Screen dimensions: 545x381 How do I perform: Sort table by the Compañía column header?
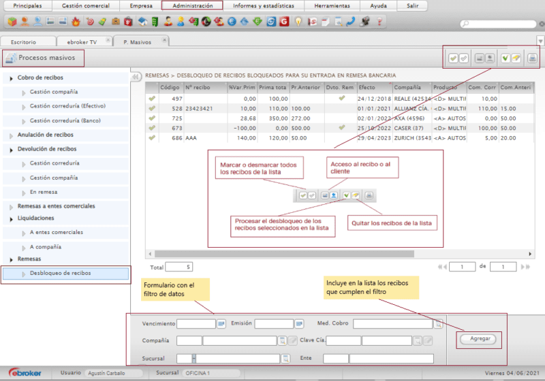coord(412,88)
